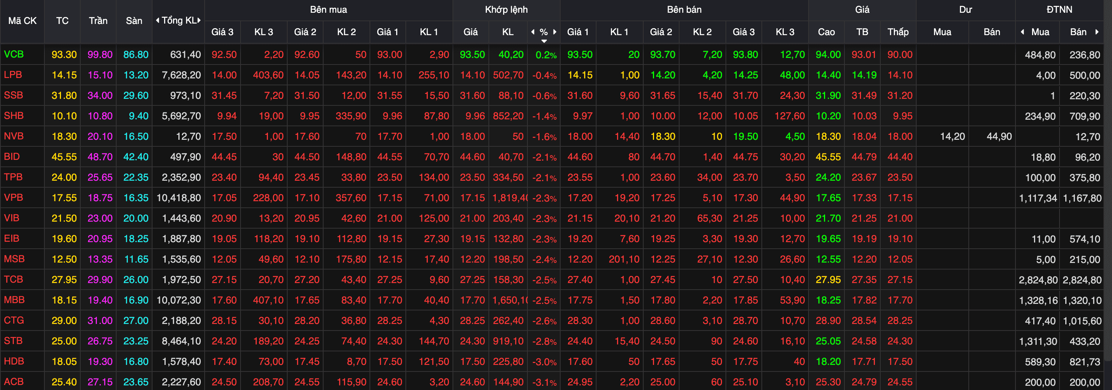Click the Cao high price header

(826, 32)
